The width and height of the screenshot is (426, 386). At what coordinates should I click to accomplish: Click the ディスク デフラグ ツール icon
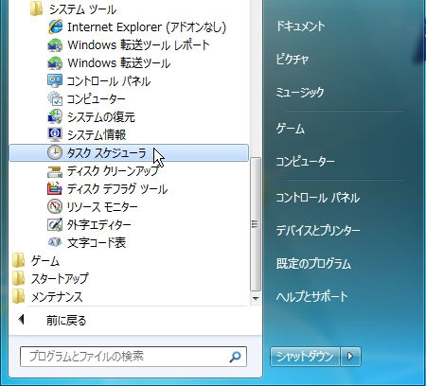pyautogui.click(x=55, y=189)
